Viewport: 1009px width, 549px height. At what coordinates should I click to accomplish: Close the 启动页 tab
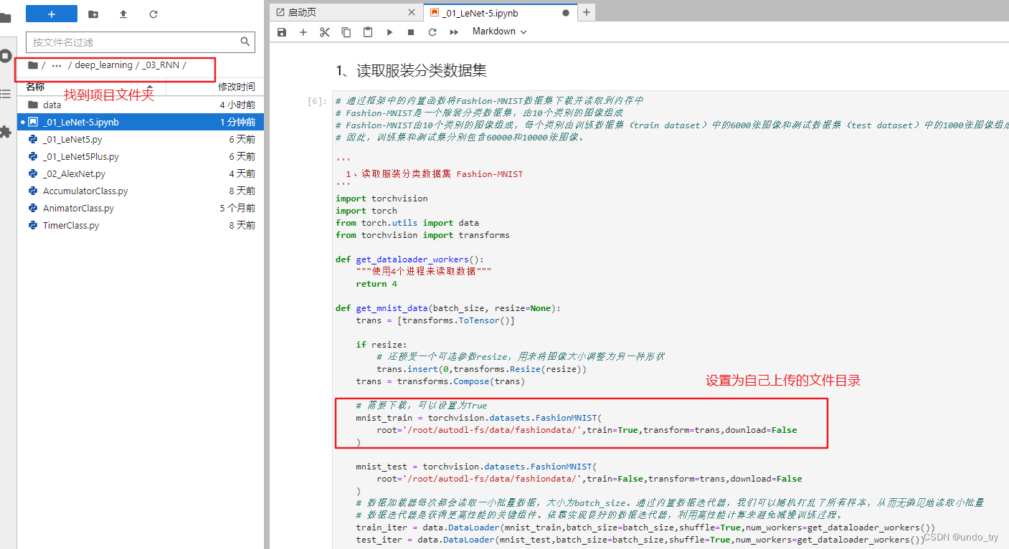[411, 12]
